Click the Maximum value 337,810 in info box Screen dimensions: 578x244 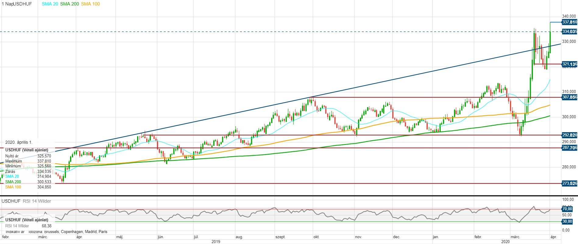point(44,161)
